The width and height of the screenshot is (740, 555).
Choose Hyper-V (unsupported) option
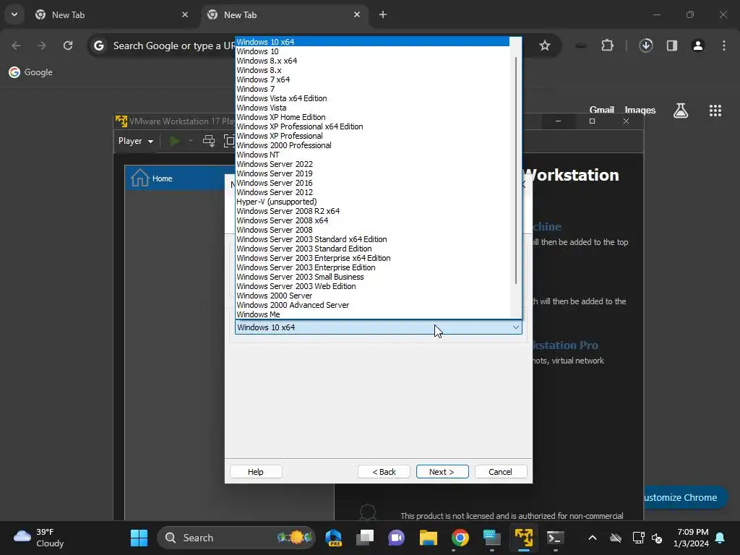pos(372,202)
